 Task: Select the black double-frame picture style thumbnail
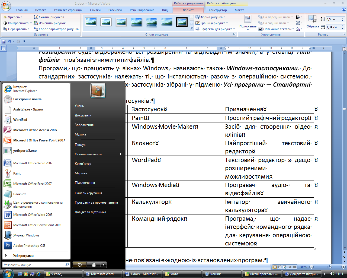pyautogui.click(x=182, y=22)
